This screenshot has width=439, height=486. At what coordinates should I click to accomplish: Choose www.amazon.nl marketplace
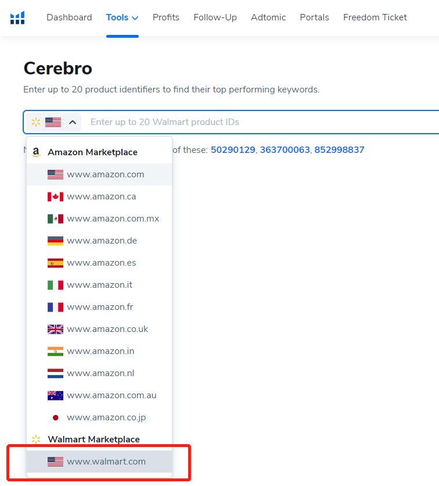[x=99, y=373]
